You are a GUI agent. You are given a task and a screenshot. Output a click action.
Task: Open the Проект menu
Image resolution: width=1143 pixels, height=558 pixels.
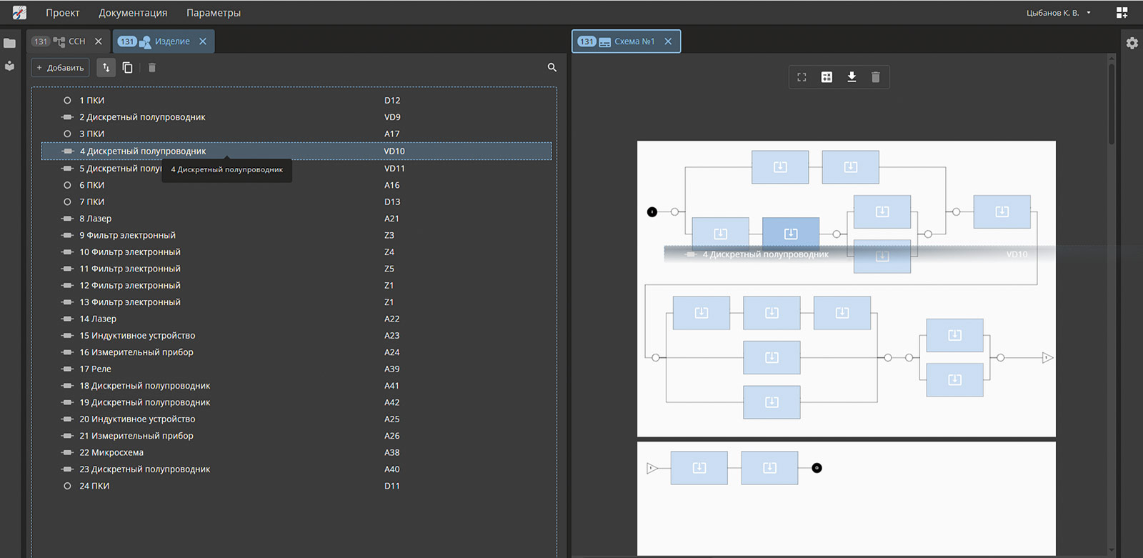tap(63, 13)
